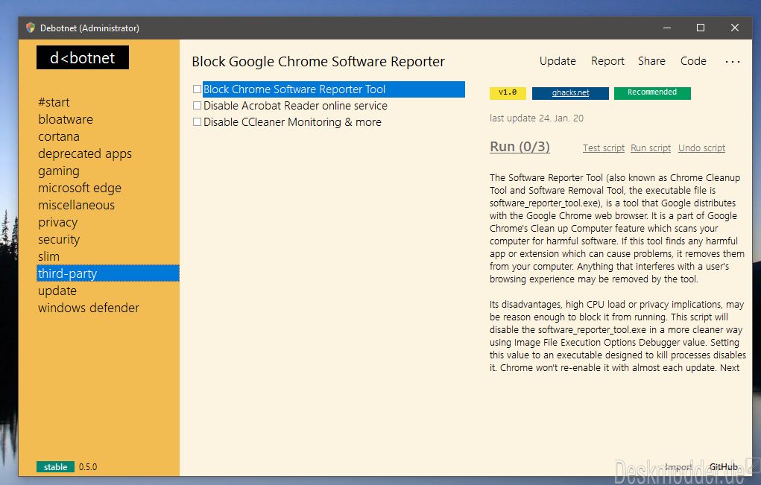
Task: Close the Debotnet window
Action: coord(735,28)
